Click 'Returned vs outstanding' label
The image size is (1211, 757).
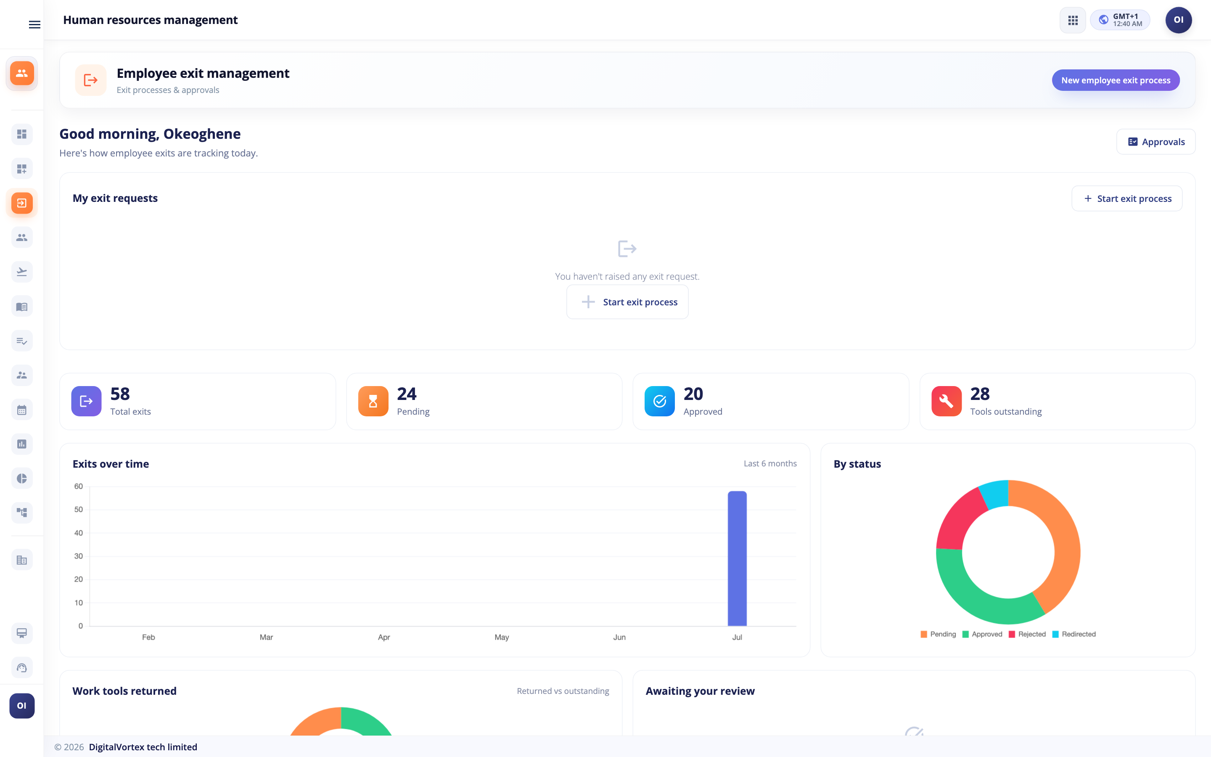[563, 691]
